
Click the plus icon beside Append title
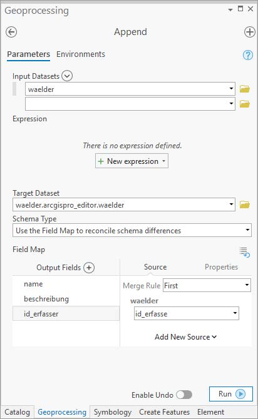coord(249,32)
